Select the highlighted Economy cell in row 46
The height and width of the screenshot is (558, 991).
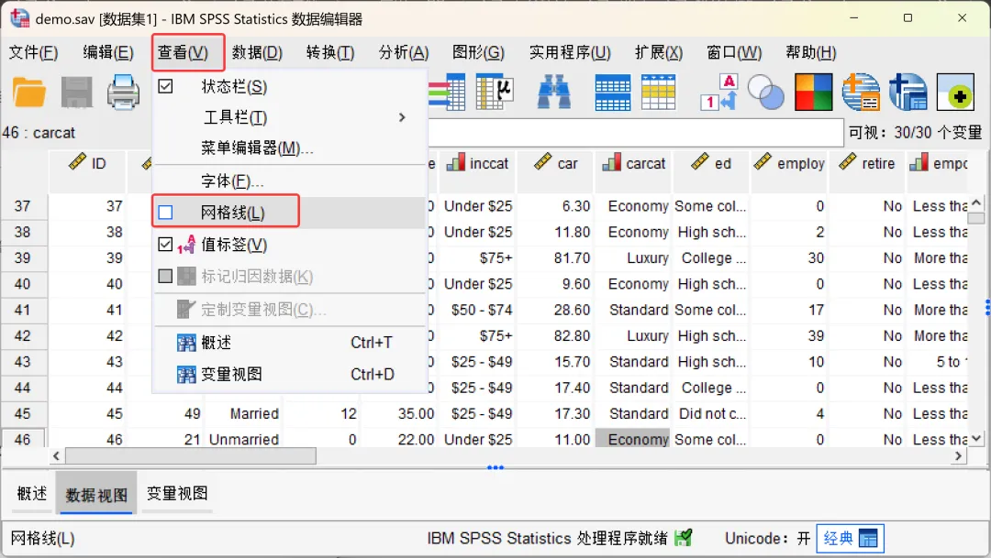632,439
